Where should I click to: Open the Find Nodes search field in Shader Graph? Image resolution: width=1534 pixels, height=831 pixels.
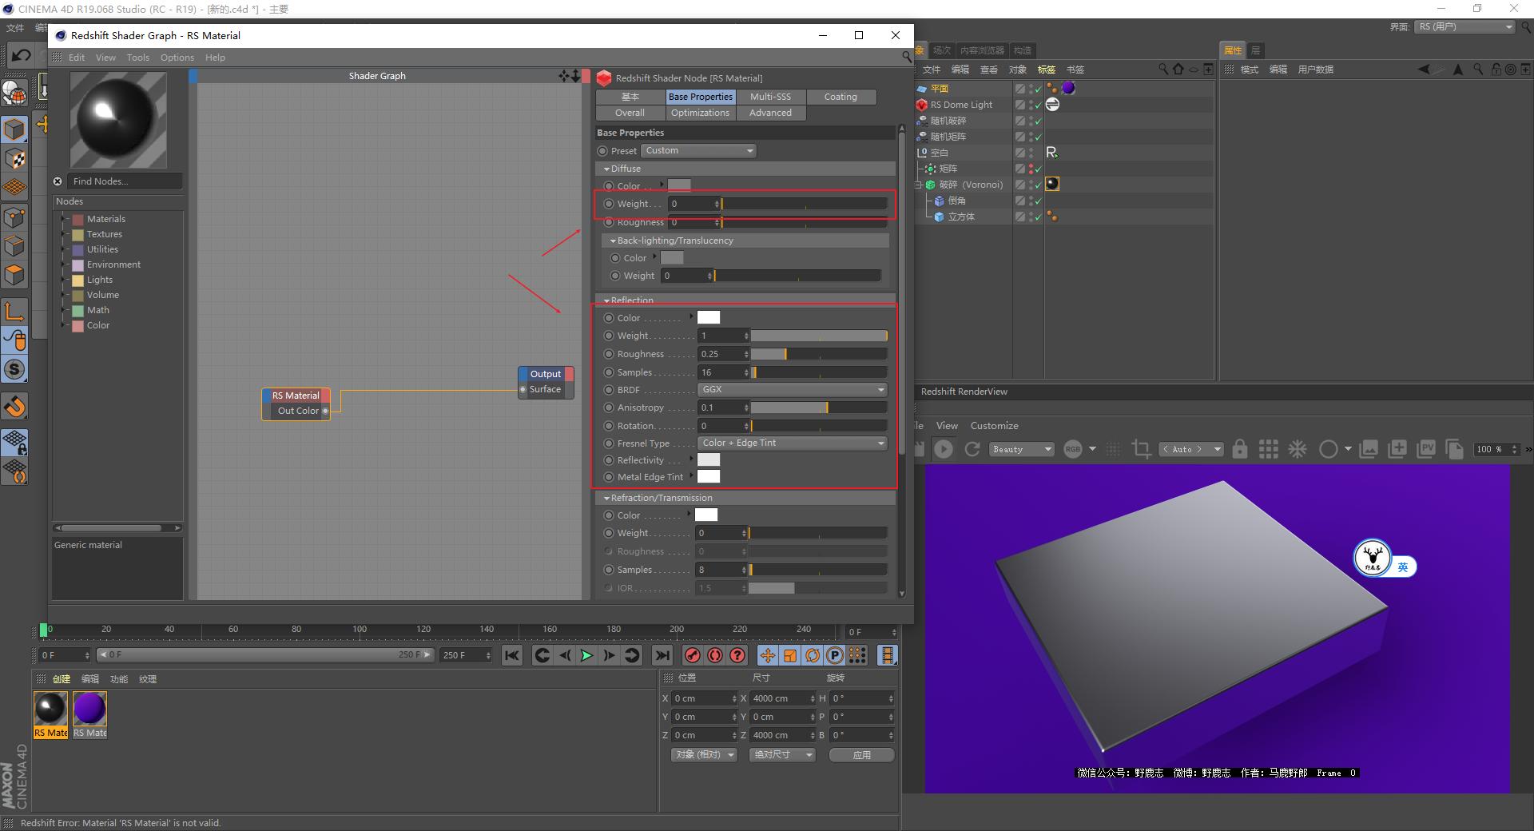(x=124, y=181)
